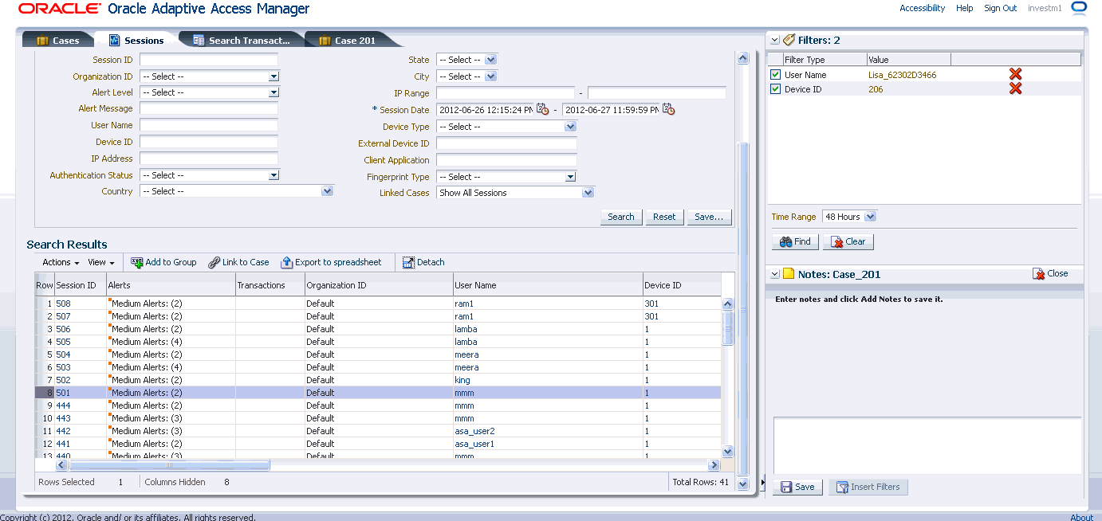Screen dimensions: 1102x521
Task: Reset the search form
Action: 664,217
